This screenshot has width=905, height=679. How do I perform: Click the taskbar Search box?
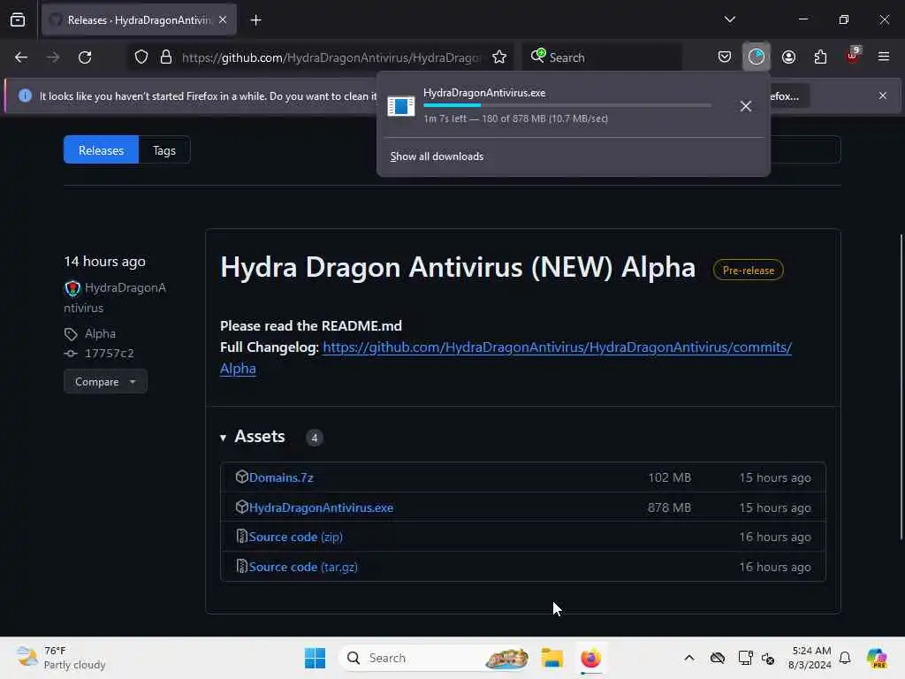434,658
